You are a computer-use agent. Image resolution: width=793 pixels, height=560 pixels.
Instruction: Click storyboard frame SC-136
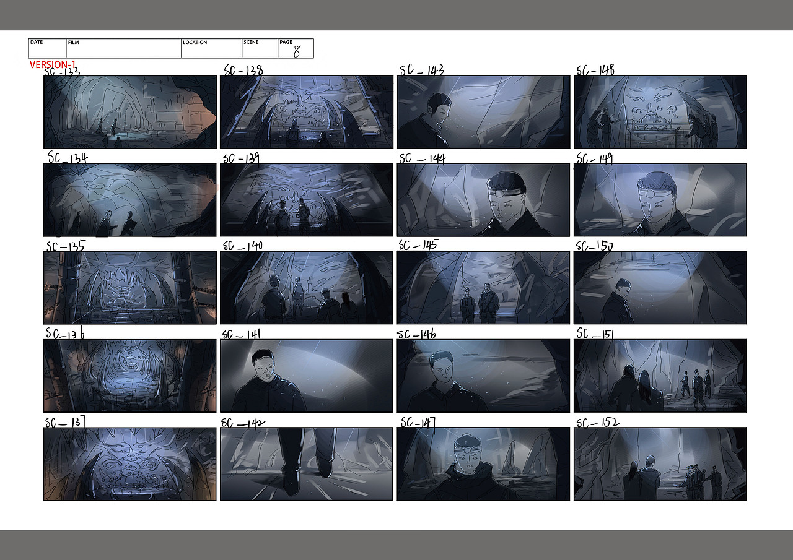click(x=130, y=376)
